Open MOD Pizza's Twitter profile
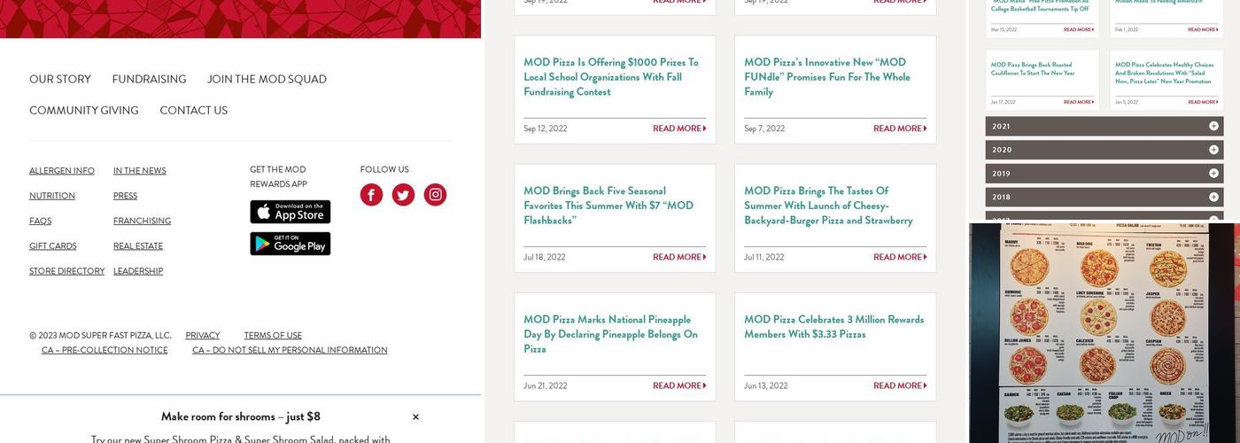The height and width of the screenshot is (443, 1240). [403, 195]
